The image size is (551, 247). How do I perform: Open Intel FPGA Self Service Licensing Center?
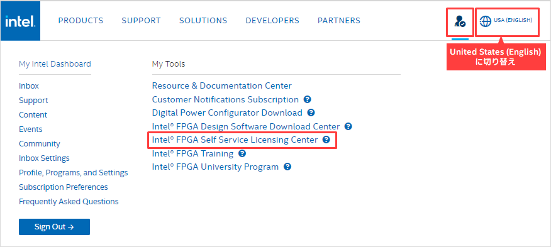[x=235, y=140]
